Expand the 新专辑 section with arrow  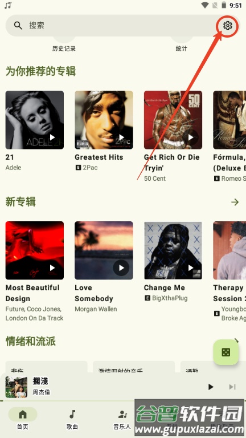click(235, 202)
